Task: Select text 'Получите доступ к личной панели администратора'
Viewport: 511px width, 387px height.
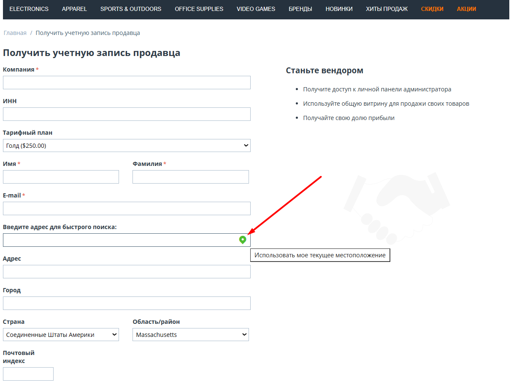Action: (x=377, y=89)
